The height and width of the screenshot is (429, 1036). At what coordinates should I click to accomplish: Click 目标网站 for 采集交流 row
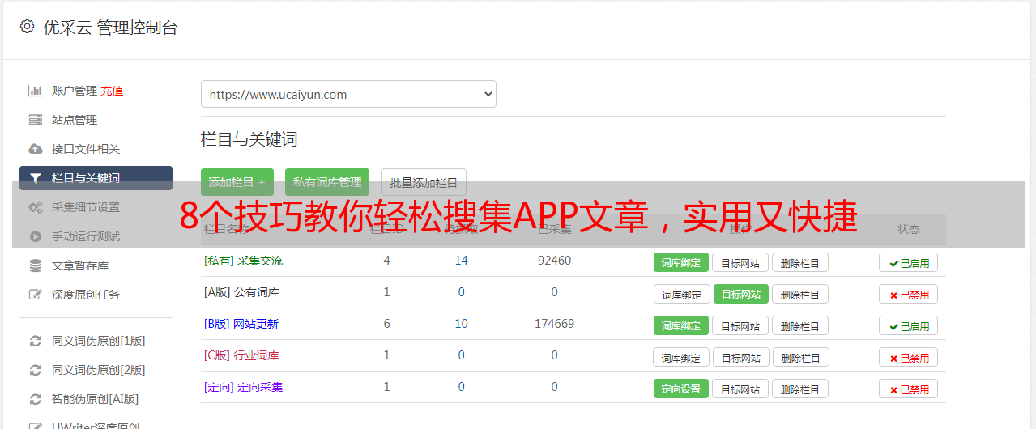740,262
